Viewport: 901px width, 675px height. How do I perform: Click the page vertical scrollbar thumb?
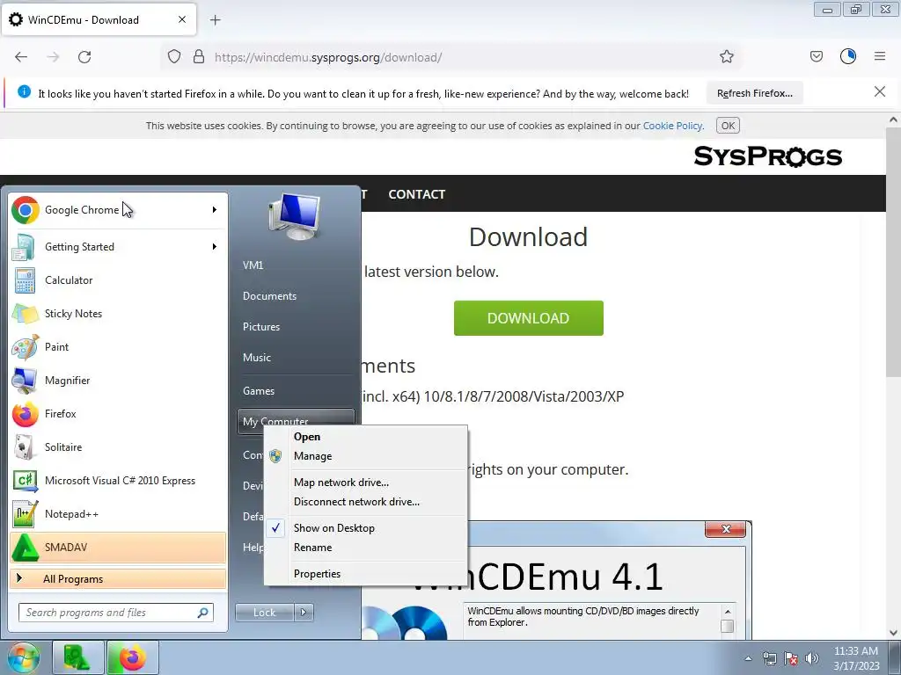point(893,252)
